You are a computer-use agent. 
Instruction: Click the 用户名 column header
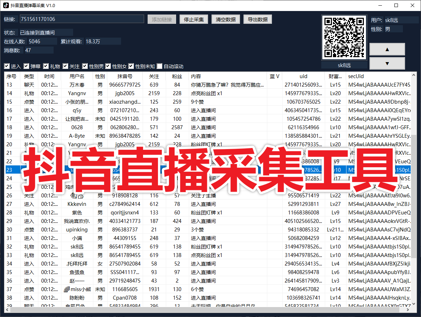tap(77, 76)
